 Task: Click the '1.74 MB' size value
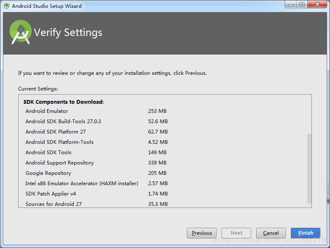pos(158,193)
